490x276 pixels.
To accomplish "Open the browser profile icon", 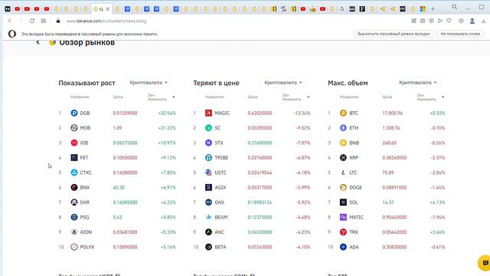I will click(x=472, y=21).
